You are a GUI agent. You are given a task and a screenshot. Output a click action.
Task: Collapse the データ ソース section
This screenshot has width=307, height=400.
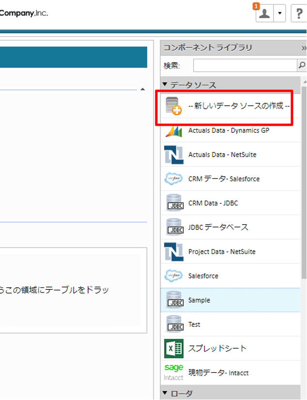point(165,84)
